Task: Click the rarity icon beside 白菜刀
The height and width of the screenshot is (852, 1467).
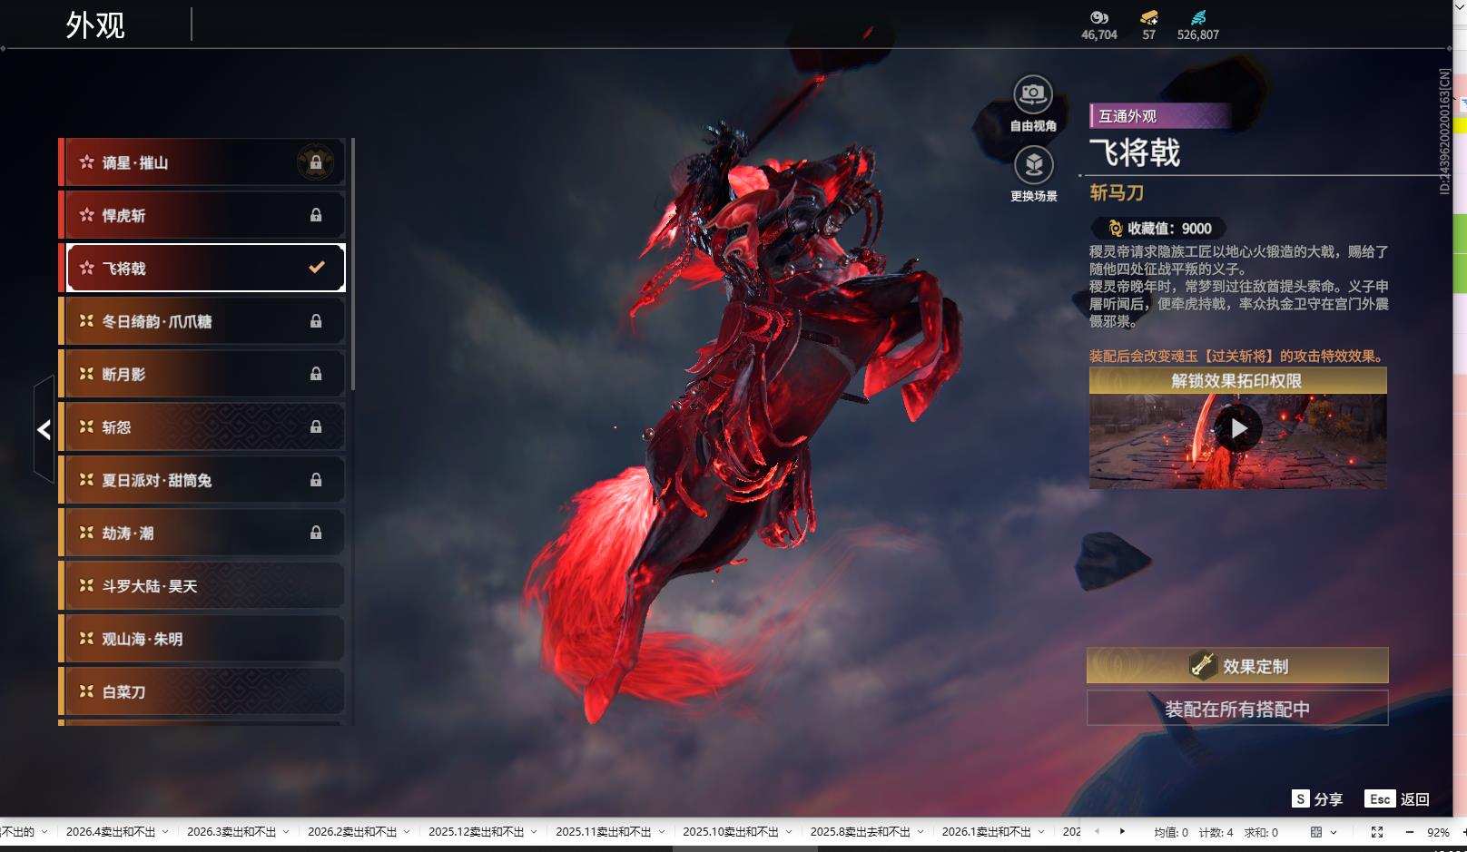Action: click(86, 691)
